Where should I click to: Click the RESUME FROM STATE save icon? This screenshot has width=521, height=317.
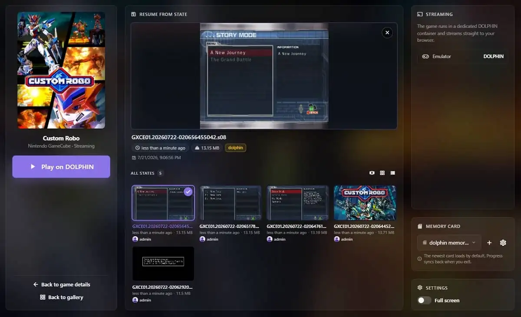coord(133,14)
